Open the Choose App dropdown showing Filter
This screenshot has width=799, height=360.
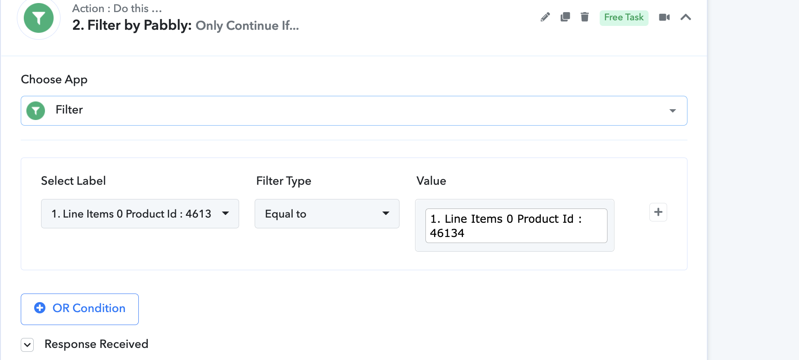pos(354,111)
